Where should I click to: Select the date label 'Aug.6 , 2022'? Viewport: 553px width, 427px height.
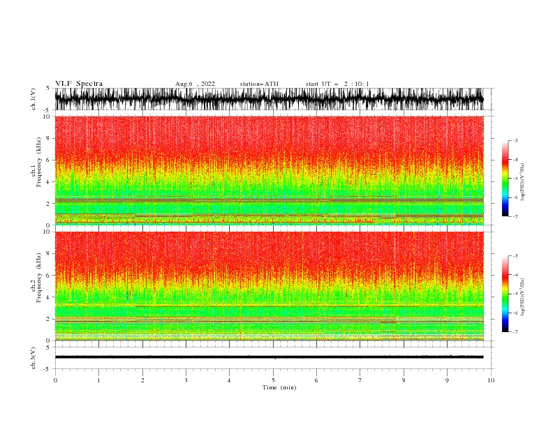[195, 84]
